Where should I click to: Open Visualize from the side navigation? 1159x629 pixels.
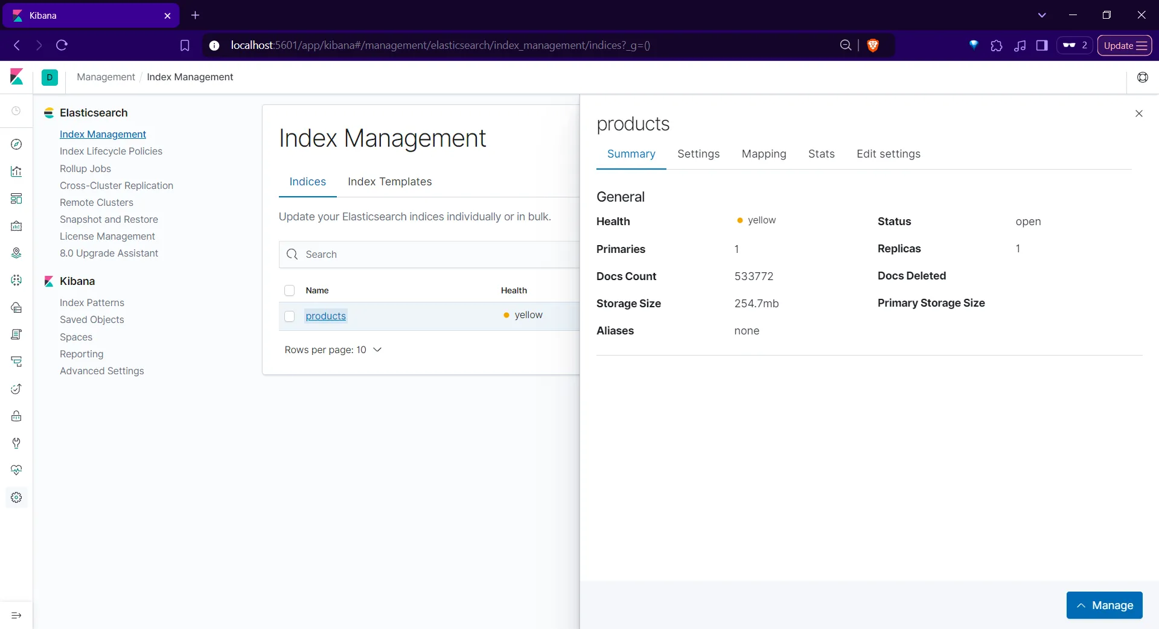pyautogui.click(x=16, y=171)
